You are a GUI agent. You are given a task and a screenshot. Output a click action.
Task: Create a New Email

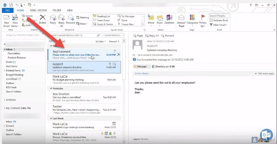[6, 21]
